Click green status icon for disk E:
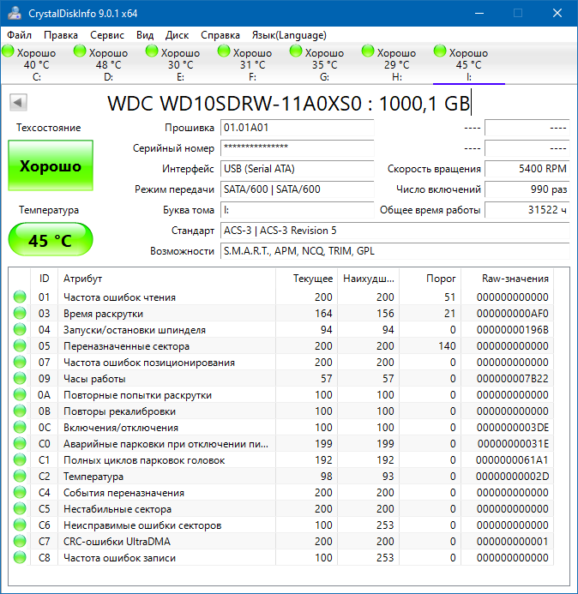 [x=152, y=51]
